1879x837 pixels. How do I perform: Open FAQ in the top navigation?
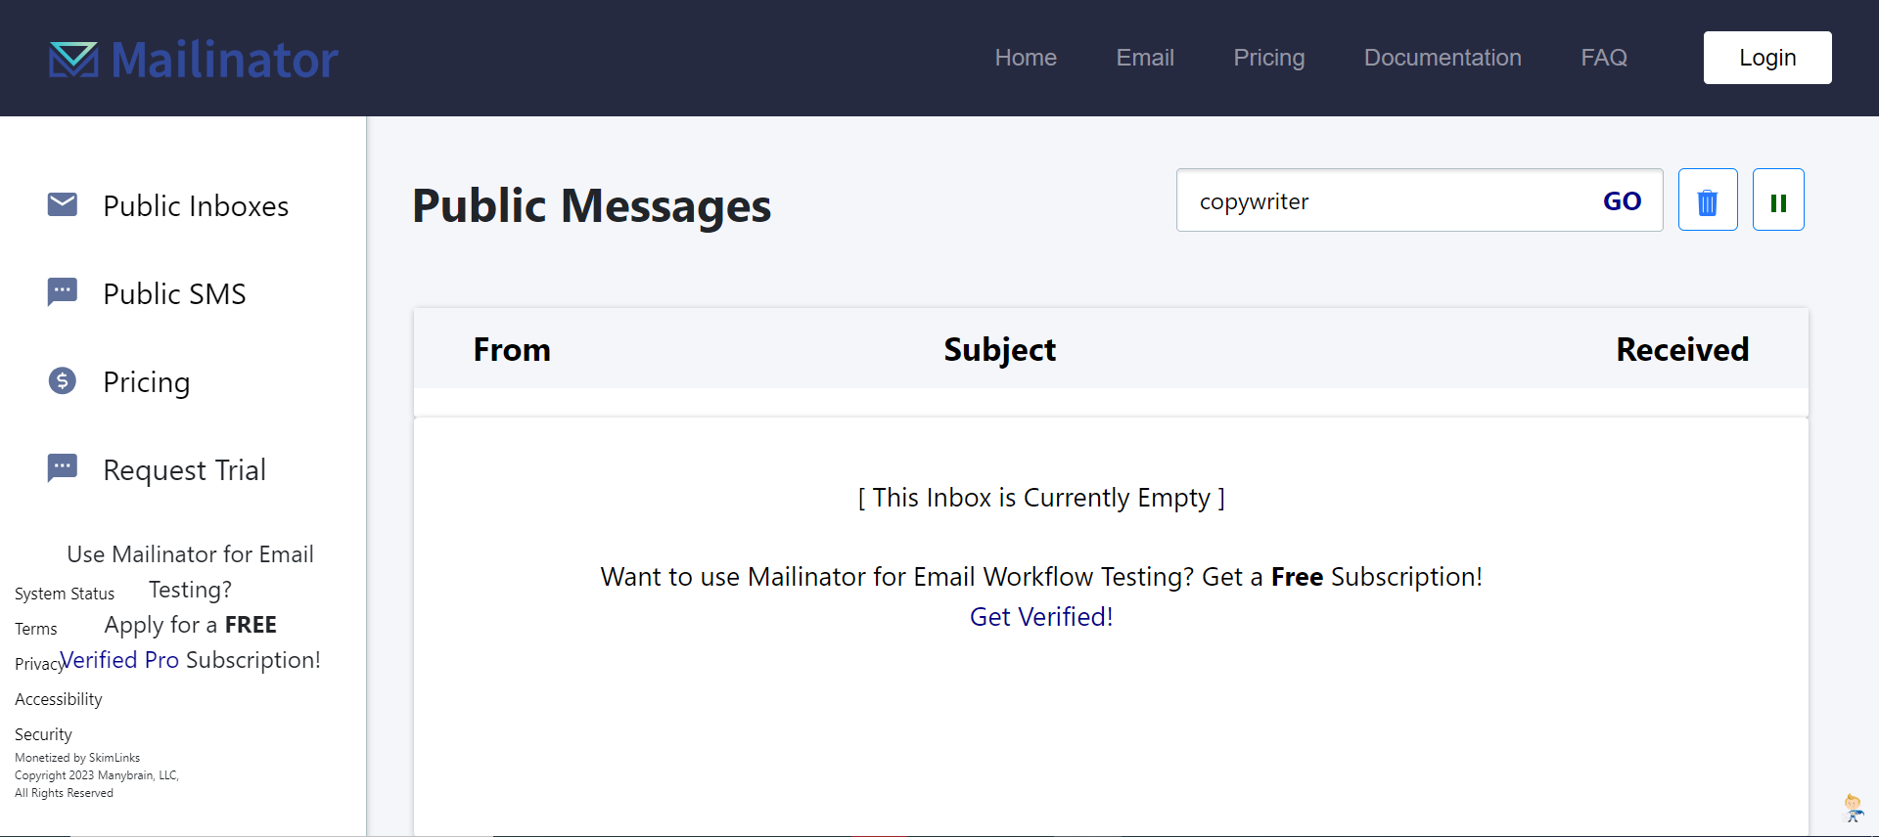tap(1604, 58)
